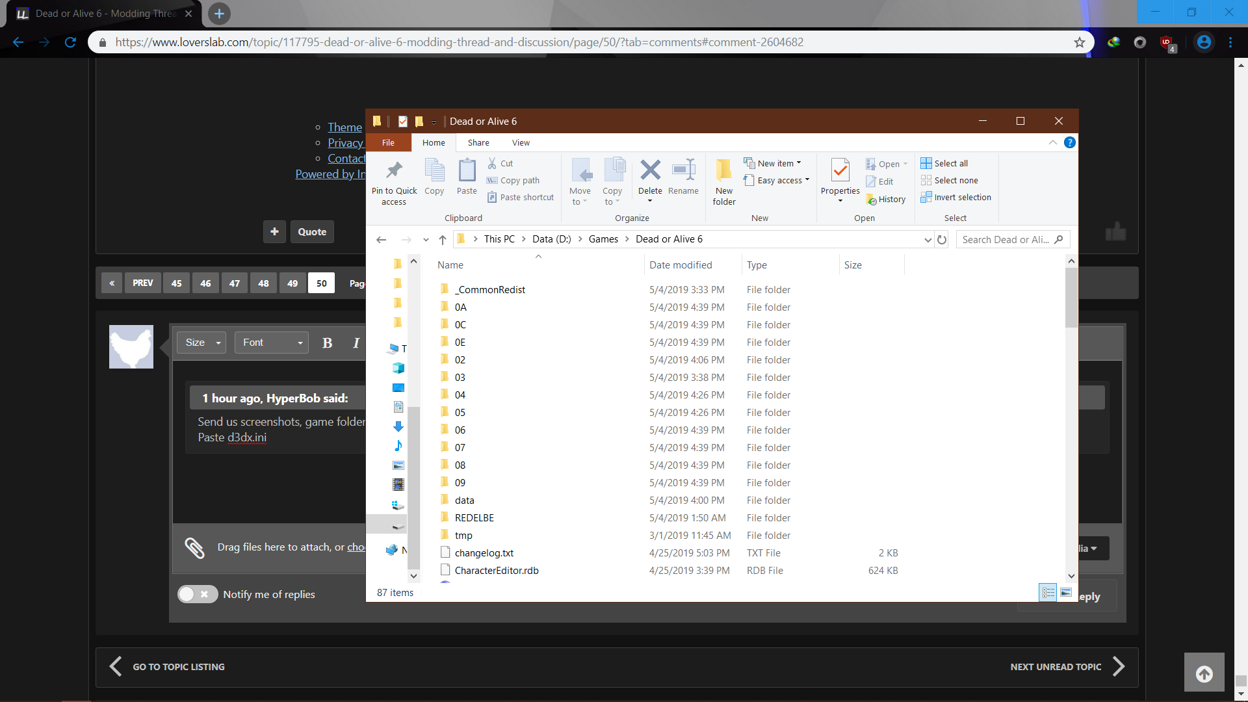The image size is (1248, 702).
Task: Click Select none in ribbon
Action: point(949,180)
